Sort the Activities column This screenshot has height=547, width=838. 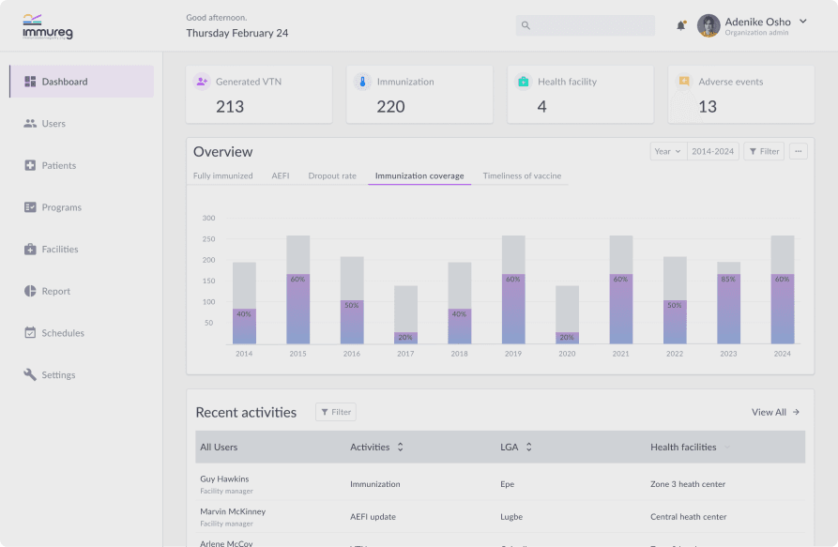(401, 448)
